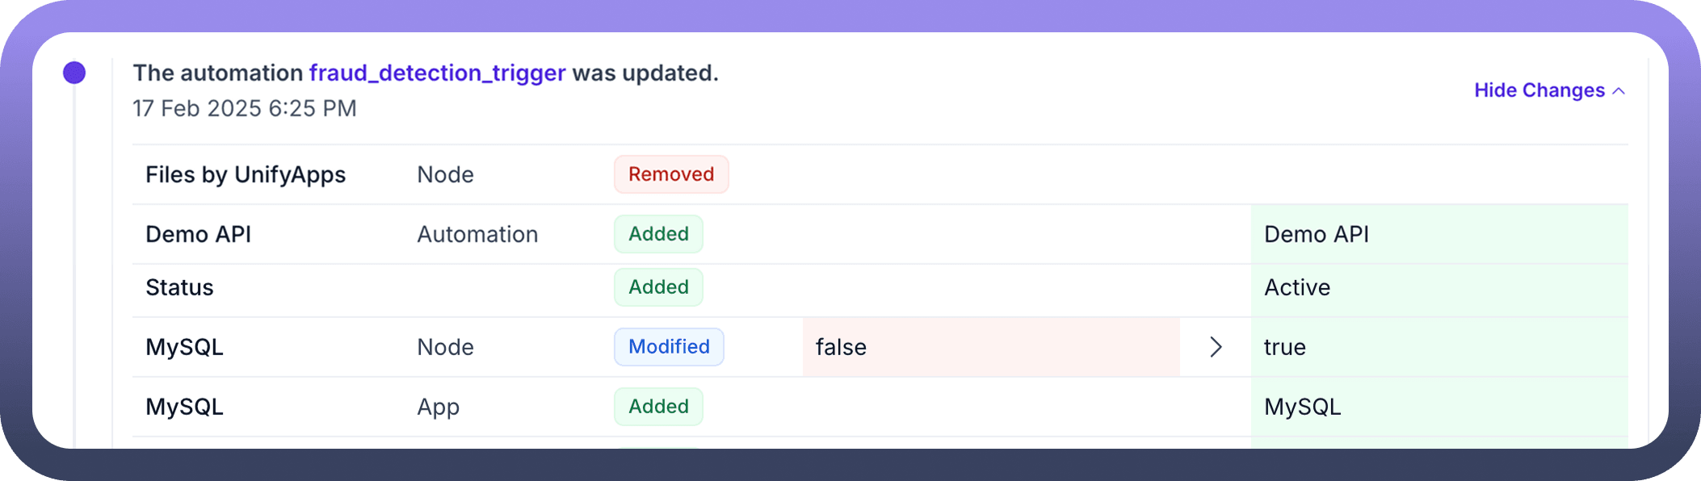The image size is (1701, 481).
Task: Click the Status row label
Action: (x=179, y=287)
